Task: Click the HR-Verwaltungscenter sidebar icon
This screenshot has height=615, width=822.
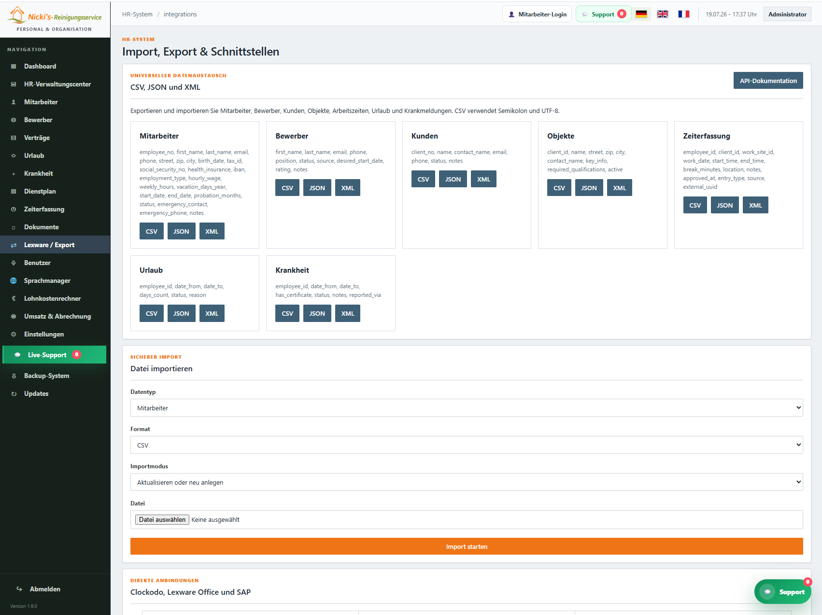Action: point(14,84)
